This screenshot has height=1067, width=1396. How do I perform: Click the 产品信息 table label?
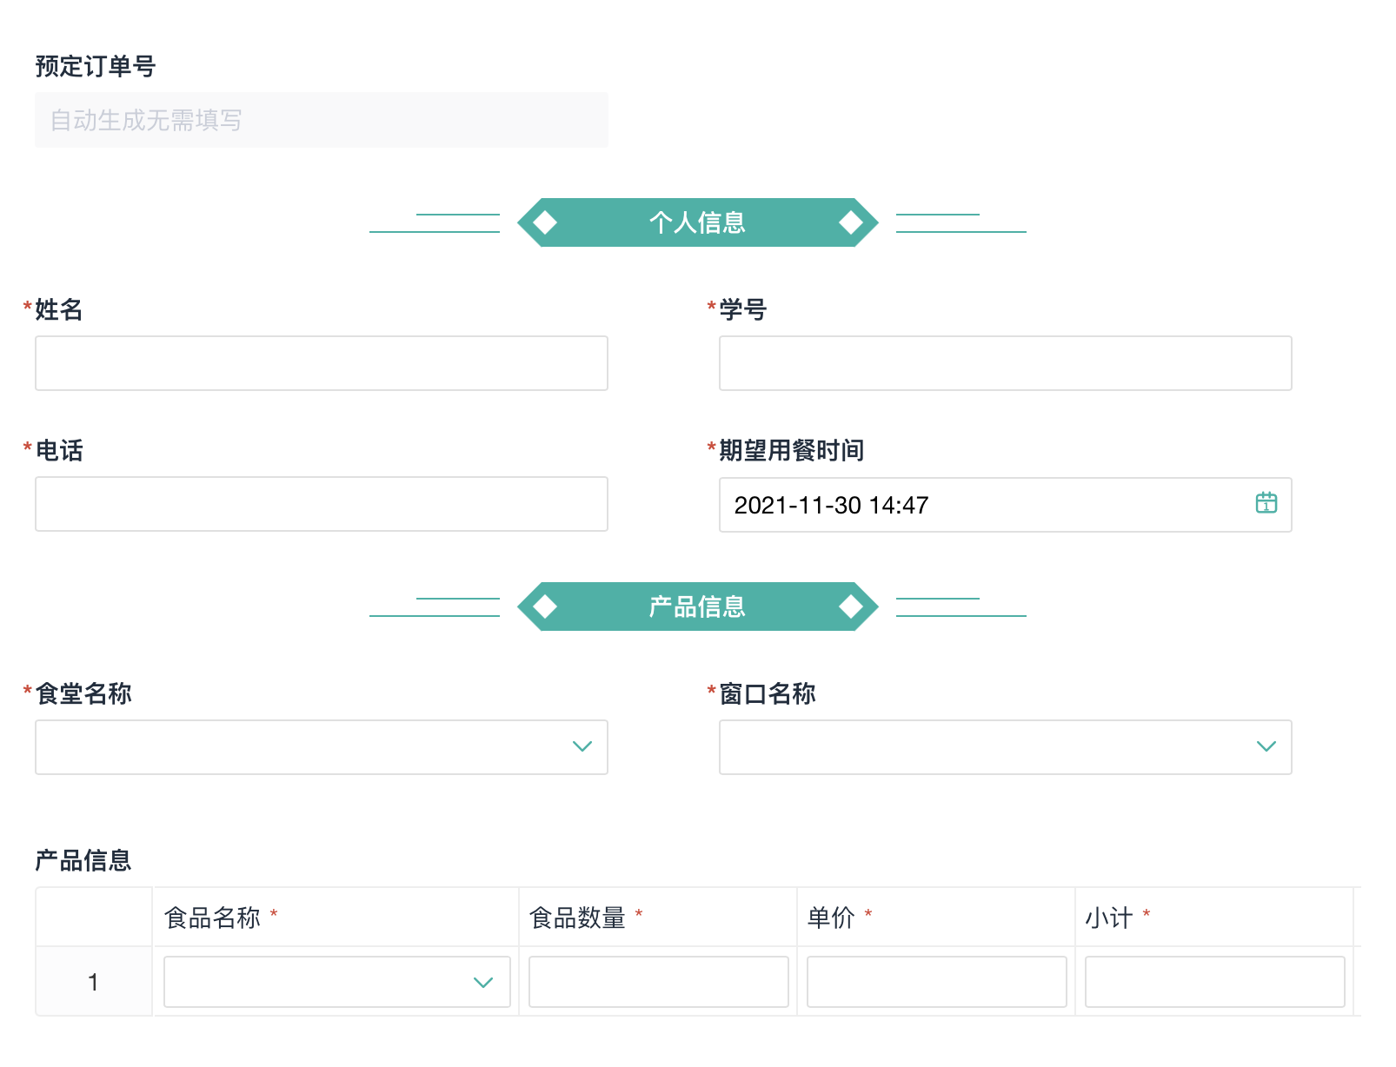[x=83, y=860]
